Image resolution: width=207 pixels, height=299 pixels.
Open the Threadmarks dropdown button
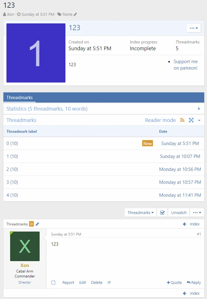click(x=140, y=212)
